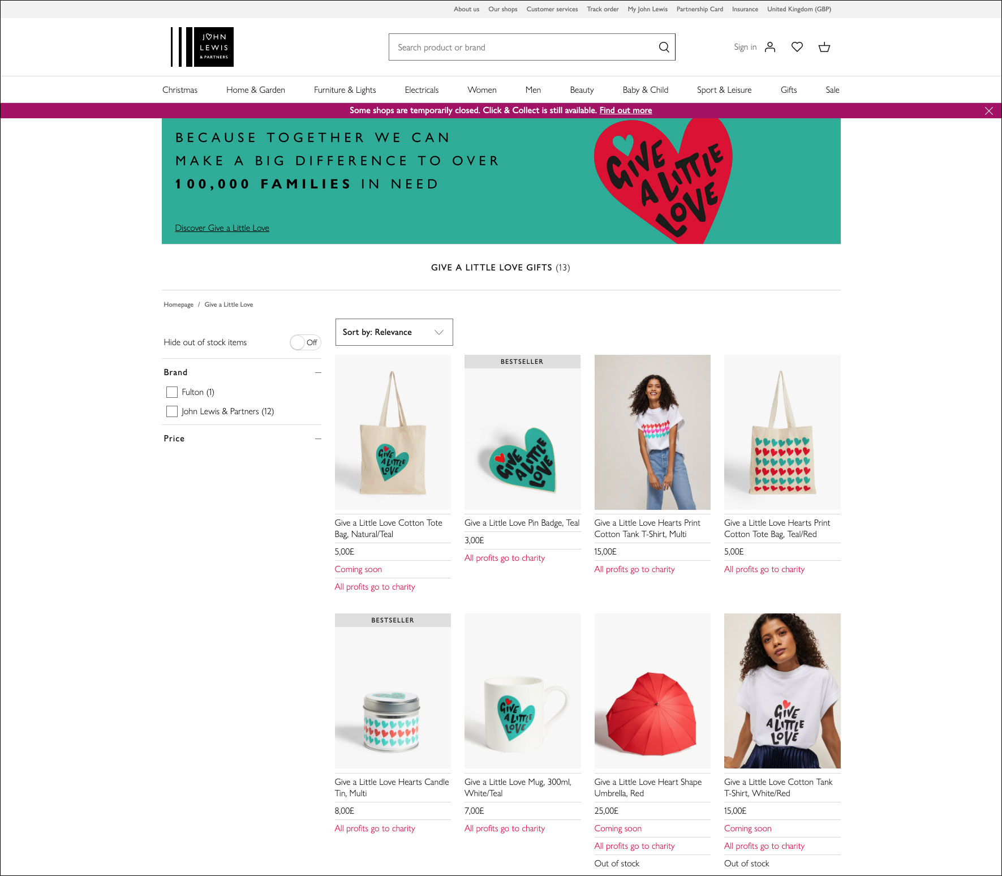Click the Find out more link

626,110
